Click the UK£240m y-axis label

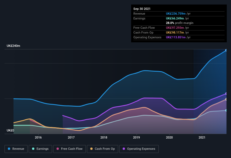tap(14, 46)
